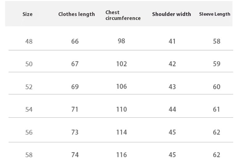Click chest circumference value 114
This screenshot has width=241, height=167.
click(121, 132)
